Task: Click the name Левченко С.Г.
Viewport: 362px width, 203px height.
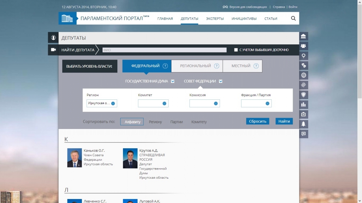Action: (95, 201)
